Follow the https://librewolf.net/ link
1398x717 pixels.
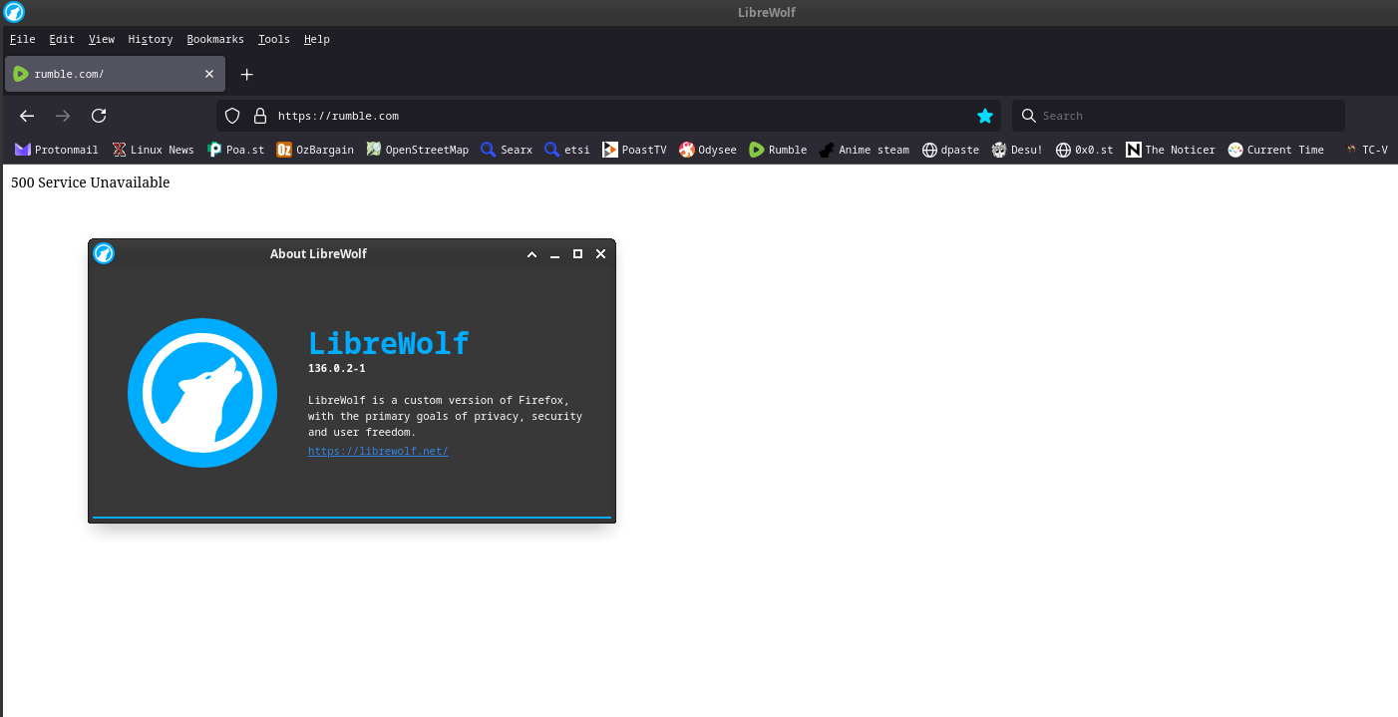point(378,451)
